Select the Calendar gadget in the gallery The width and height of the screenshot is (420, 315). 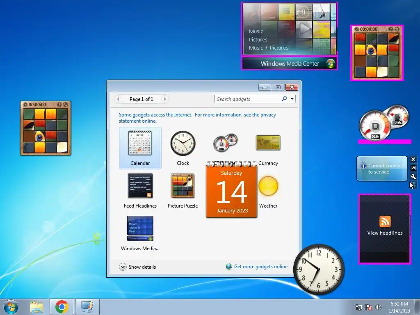(140, 148)
